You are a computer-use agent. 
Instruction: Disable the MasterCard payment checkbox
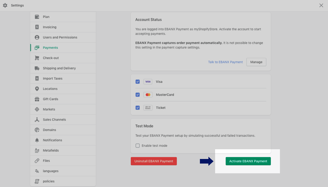pyautogui.click(x=138, y=95)
